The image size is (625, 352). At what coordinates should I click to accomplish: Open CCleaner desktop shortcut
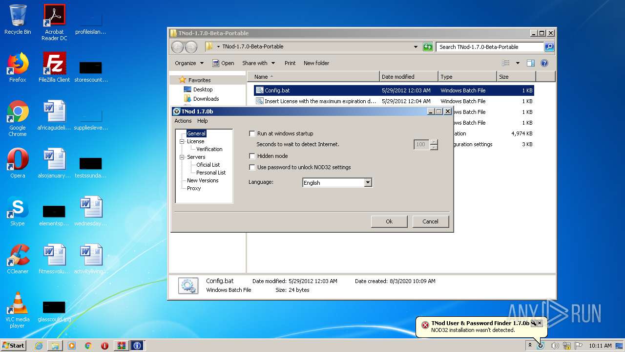18,259
